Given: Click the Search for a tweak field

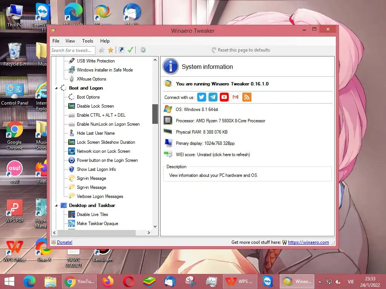Looking at the screenshot, I should click(x=73, y=50).
